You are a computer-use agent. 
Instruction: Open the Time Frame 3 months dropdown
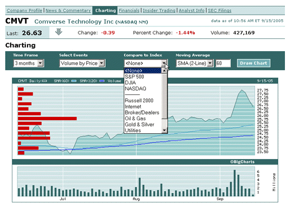[29, 64]
